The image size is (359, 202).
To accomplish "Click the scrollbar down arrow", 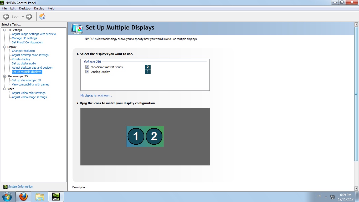I will 356,188.
